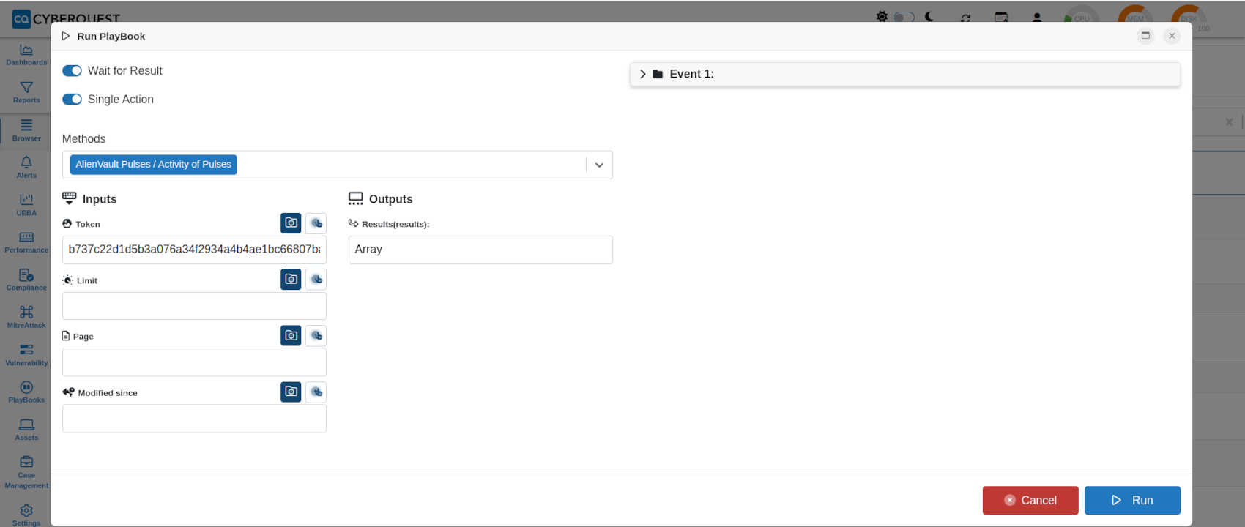Image resolution: width=1245 pixels, height=527 pixels.
Task: Open the Compliance sidebar item
Action: pyautogui.click(x=26, y=280)
